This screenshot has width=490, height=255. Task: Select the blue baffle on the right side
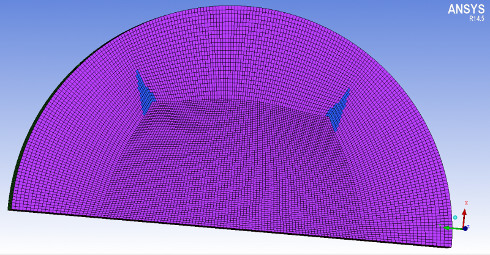pyautogui.click(x=339, y=110)
